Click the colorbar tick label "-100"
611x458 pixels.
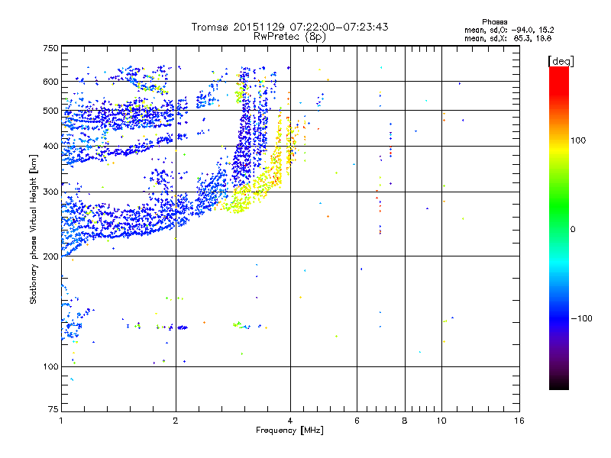582,318
